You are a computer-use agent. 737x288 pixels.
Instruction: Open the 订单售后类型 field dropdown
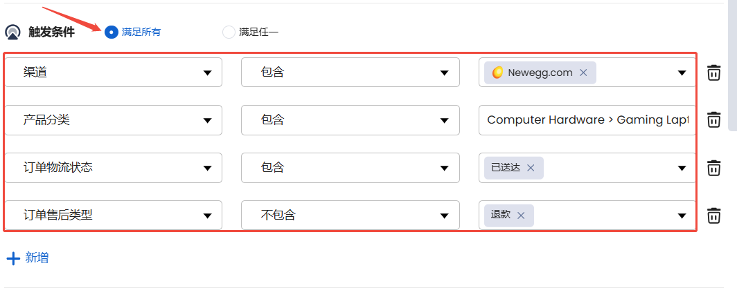tap(114, 215)
